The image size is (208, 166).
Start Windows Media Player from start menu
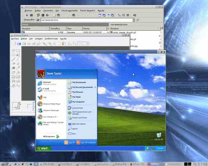point(49,104)
